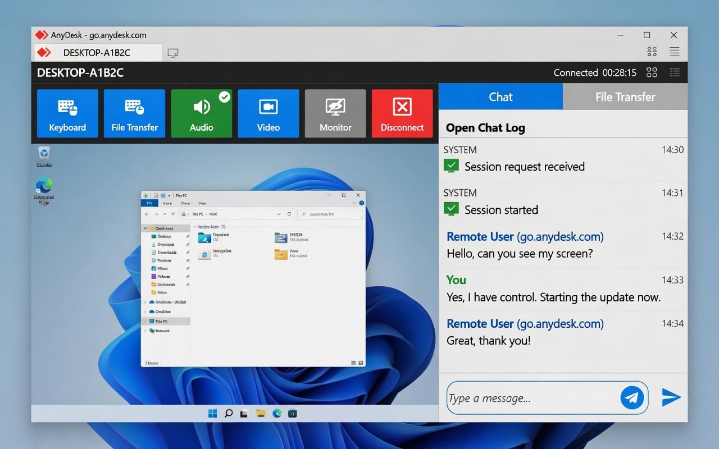Screen dimensions: 719x449
Task: Select the Recycle Bin on the remote desktop
Action: pyautogui.click(x=44, y=156)
